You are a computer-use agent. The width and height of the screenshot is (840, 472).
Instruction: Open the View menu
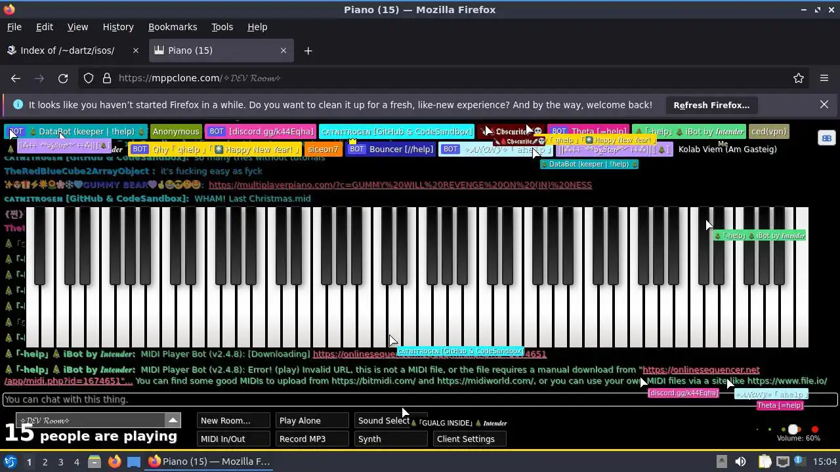coord(77,27)
